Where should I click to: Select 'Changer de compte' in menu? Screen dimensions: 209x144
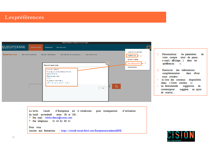click(x=135, y=52)
